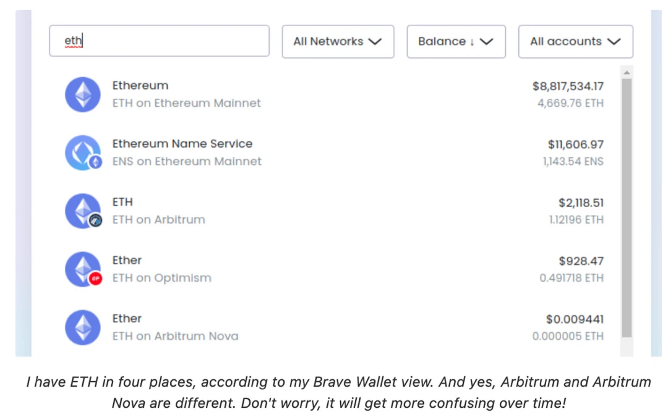Click the Arbitrum network badge on ETH icon
Viewport: 668px width, 412px height.
click(x=95, y=221)
